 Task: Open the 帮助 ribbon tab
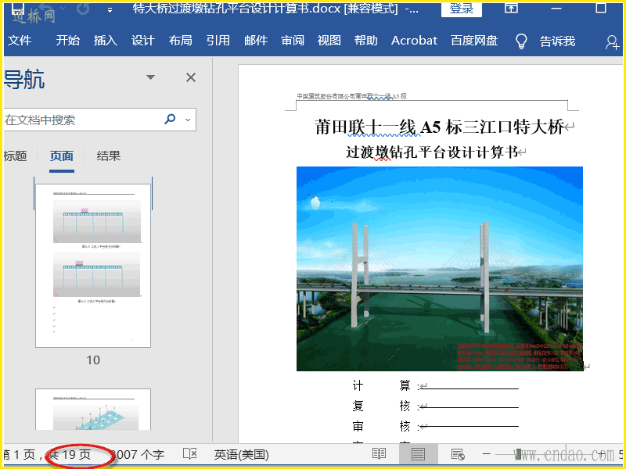click(365, 41)
